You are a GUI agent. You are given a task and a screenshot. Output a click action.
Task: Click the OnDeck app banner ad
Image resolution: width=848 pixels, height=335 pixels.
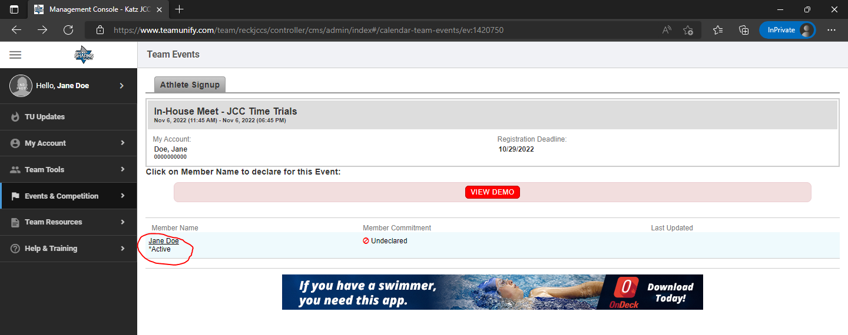point(492,292)
